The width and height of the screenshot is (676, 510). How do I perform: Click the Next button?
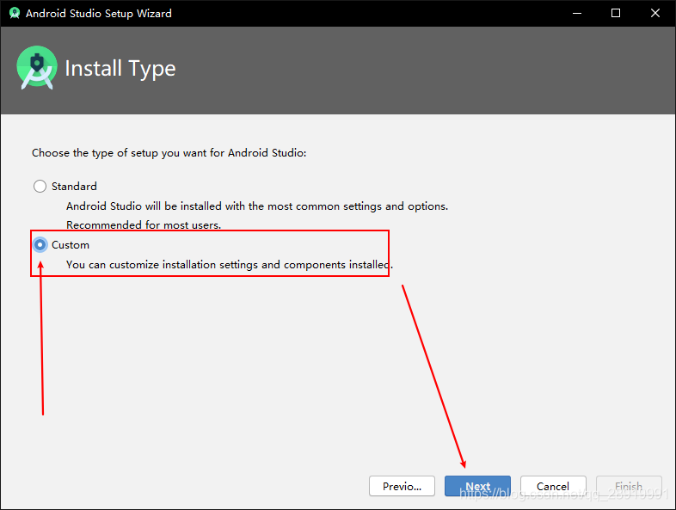(477, 486)
